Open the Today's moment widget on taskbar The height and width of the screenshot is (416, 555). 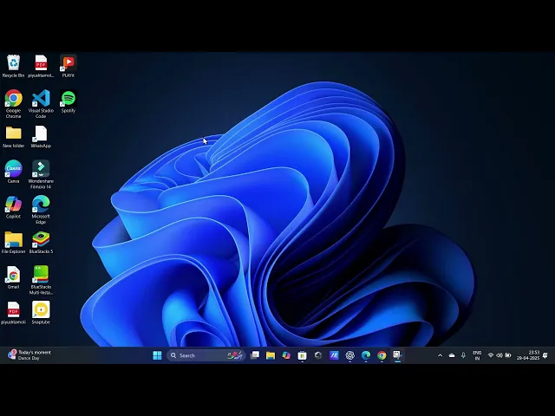30,355
